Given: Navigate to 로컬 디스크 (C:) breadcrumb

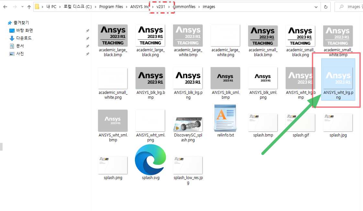Looking at the screenshot, I should point(78,7).
